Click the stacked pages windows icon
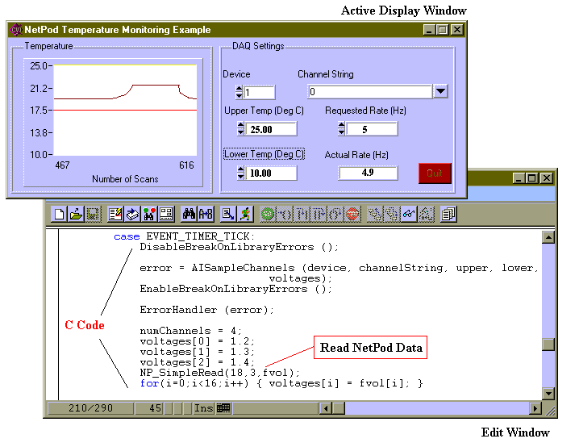This screenshot has width=579, height=447. click(x=448, y=214)
